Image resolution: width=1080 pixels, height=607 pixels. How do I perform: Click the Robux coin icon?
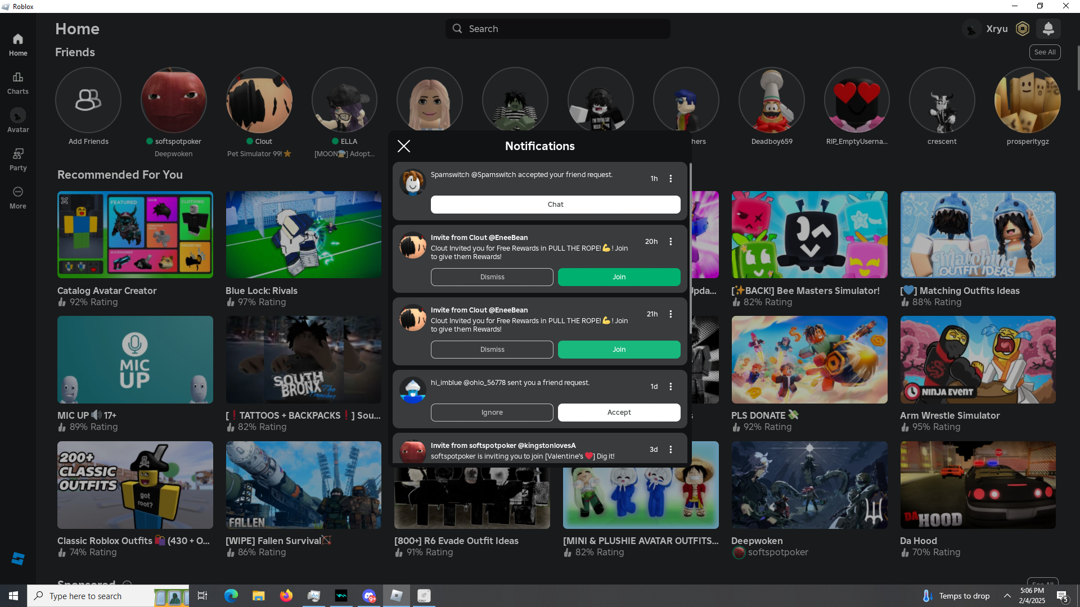(x=1023, y=29)
